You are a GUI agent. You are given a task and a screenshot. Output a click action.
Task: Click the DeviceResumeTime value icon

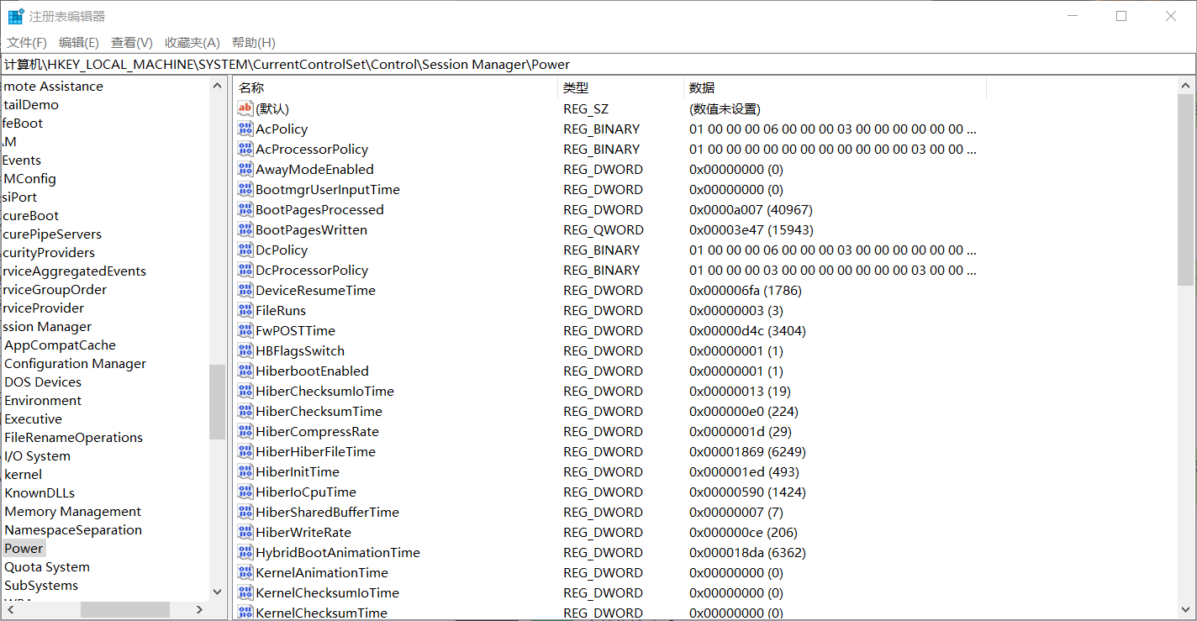point(245,290)
